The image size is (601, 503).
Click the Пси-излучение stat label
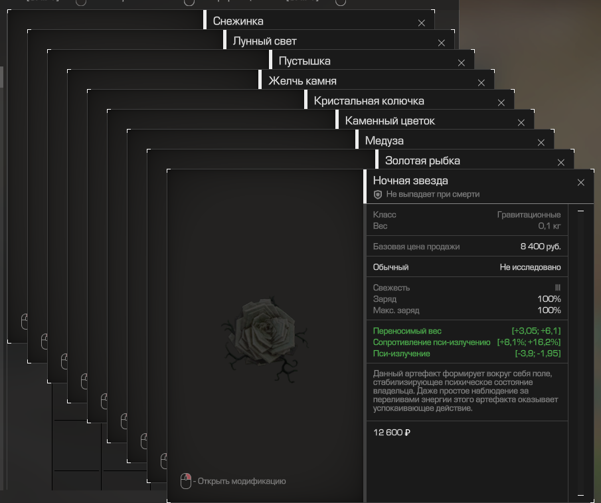point(401,353)
